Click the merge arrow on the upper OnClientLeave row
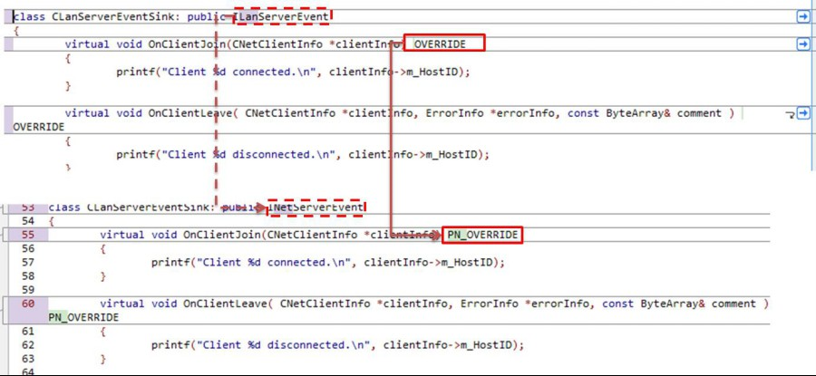Image resolution: width=816 pixels, height=376 pixels. (x=802, y=113)
